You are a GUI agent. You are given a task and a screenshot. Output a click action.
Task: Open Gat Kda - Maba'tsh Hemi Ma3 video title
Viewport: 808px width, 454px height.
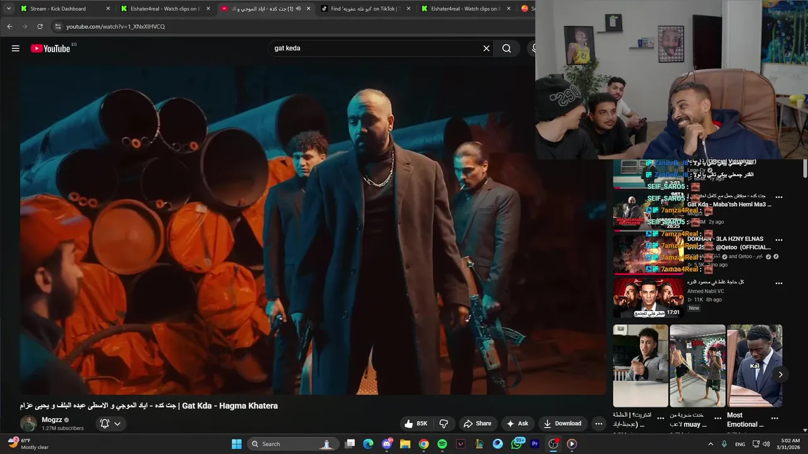point(729,204)
